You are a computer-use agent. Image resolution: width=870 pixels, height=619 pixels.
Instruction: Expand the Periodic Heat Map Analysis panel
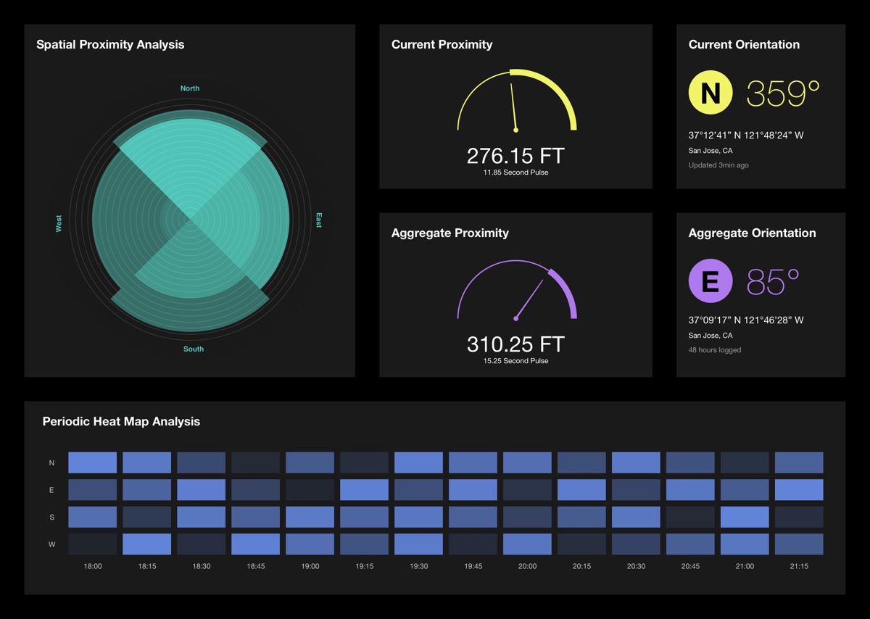click(x=121, y=421)
